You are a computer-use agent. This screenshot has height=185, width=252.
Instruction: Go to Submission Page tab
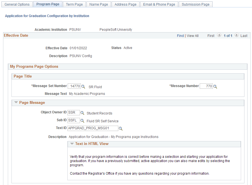(x=196, y=4)
